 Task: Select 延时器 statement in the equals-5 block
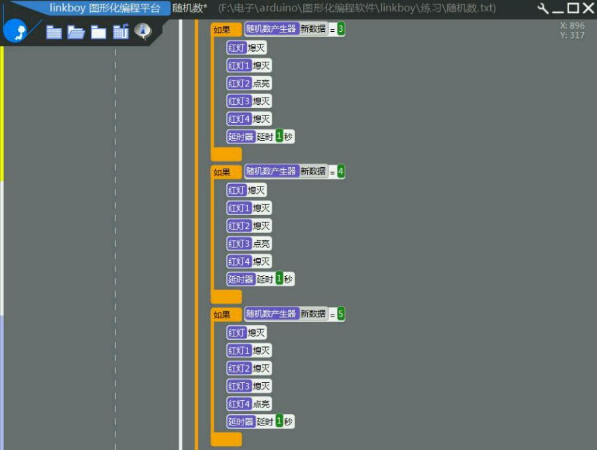pos(261,421)
